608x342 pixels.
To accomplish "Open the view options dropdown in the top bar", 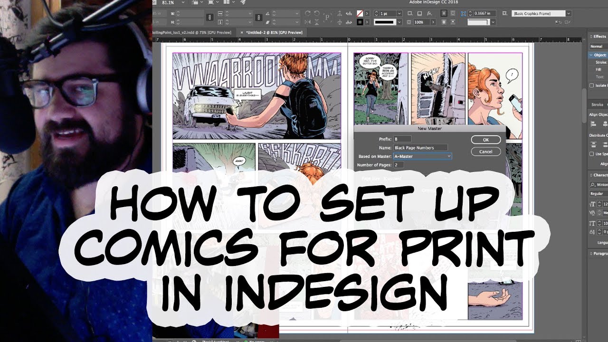I will [x=201, y=2].
